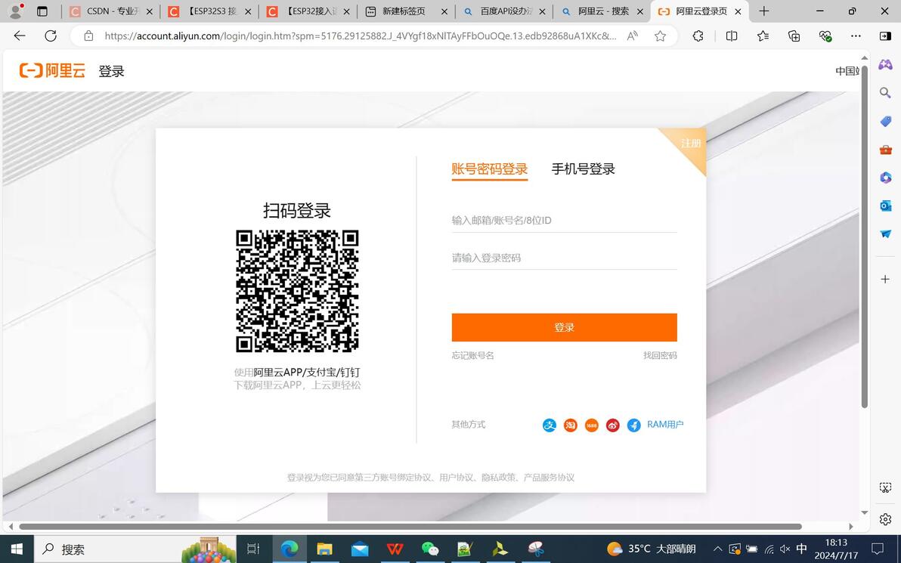Switch to 手机号登录 tab

(584, 169)
